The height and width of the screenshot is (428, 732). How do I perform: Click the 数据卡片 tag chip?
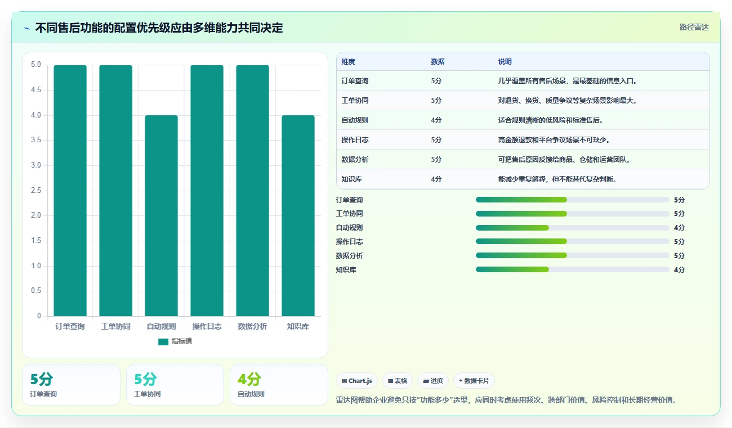click(474, 381)
